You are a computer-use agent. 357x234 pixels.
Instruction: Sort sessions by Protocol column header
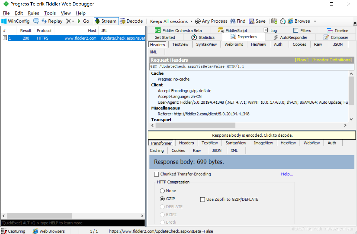click(44, 30)
